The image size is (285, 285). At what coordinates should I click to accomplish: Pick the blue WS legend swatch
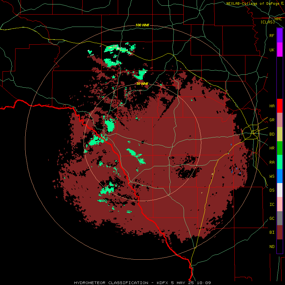(x=280, y=176)
